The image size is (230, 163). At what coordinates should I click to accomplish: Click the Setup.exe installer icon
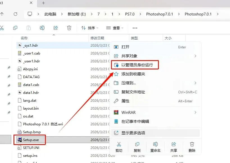19,140
